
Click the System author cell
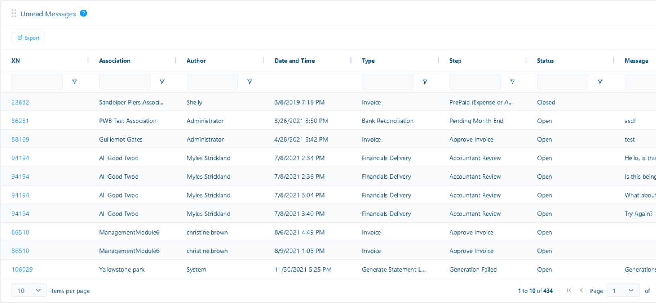tap(196, 269)
